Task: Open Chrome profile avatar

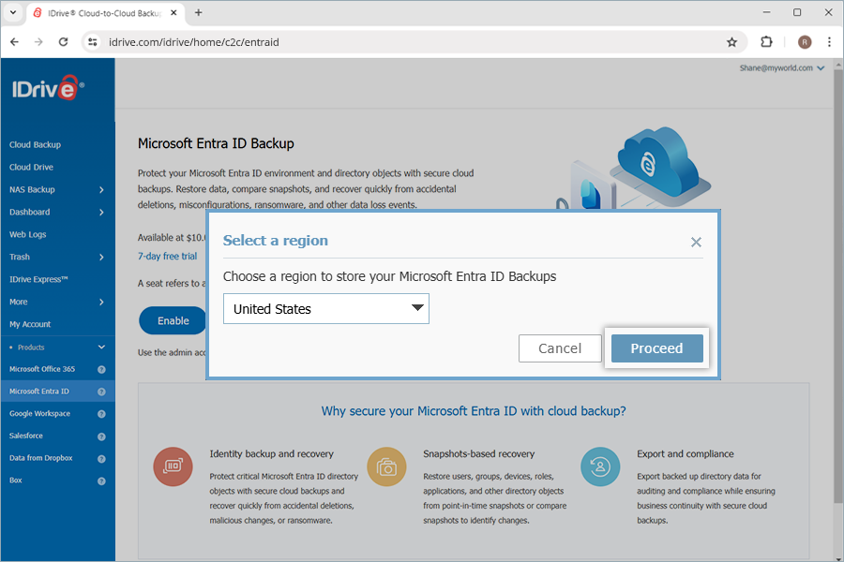Action: pyautogui.click(x=805, y=42)
